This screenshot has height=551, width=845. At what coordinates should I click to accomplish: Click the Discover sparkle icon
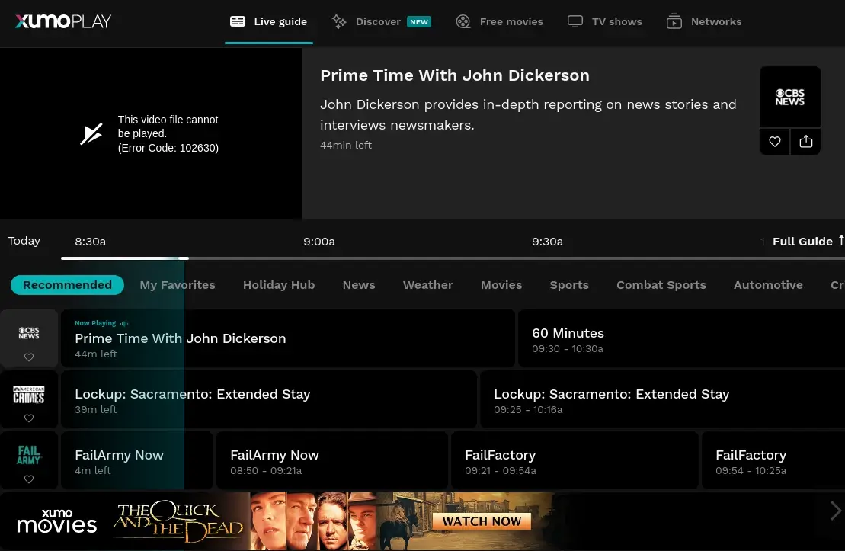[x=339, y=21]
